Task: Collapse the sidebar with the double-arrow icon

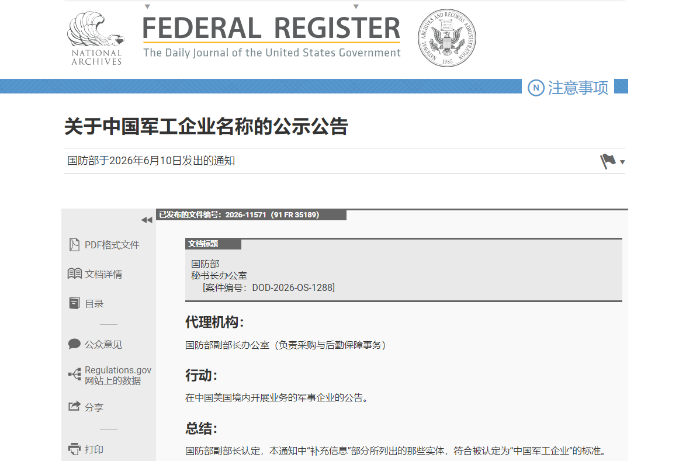Action: 146,220
